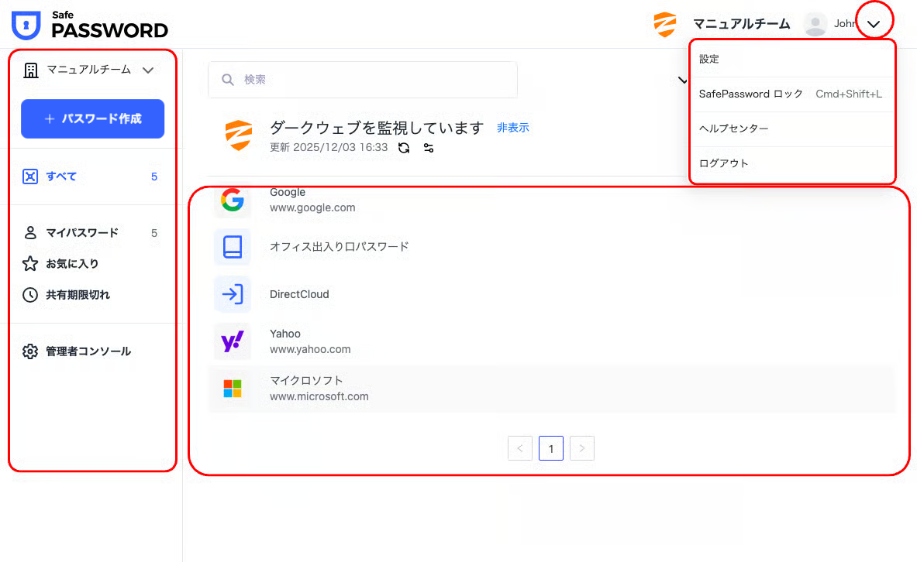Click the パスワード作成 button
The image size is (917, 562).
[93, 119]
